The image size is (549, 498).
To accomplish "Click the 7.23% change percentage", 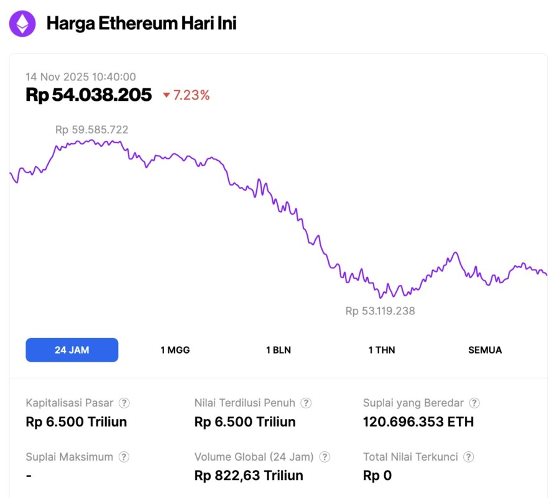I will coord(191,95).
